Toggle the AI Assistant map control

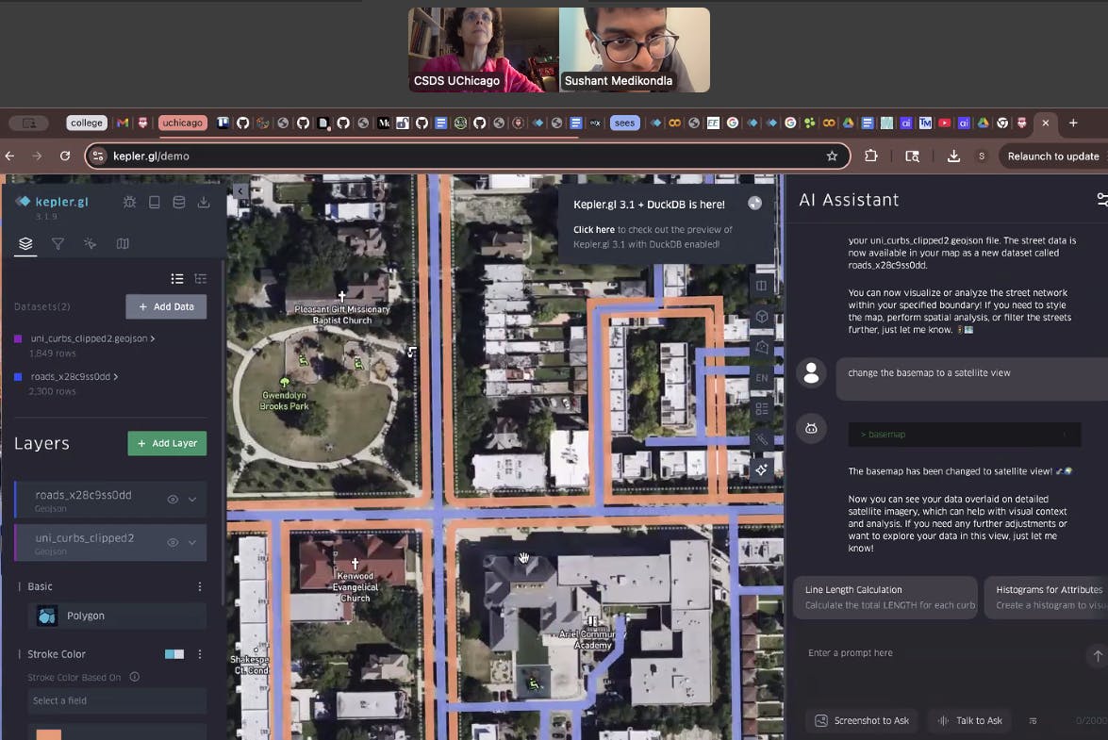tap(761, 469)
